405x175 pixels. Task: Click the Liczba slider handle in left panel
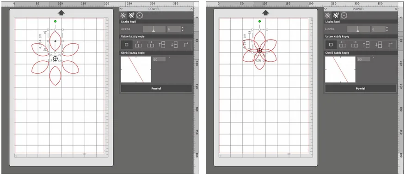pos(153,30)
